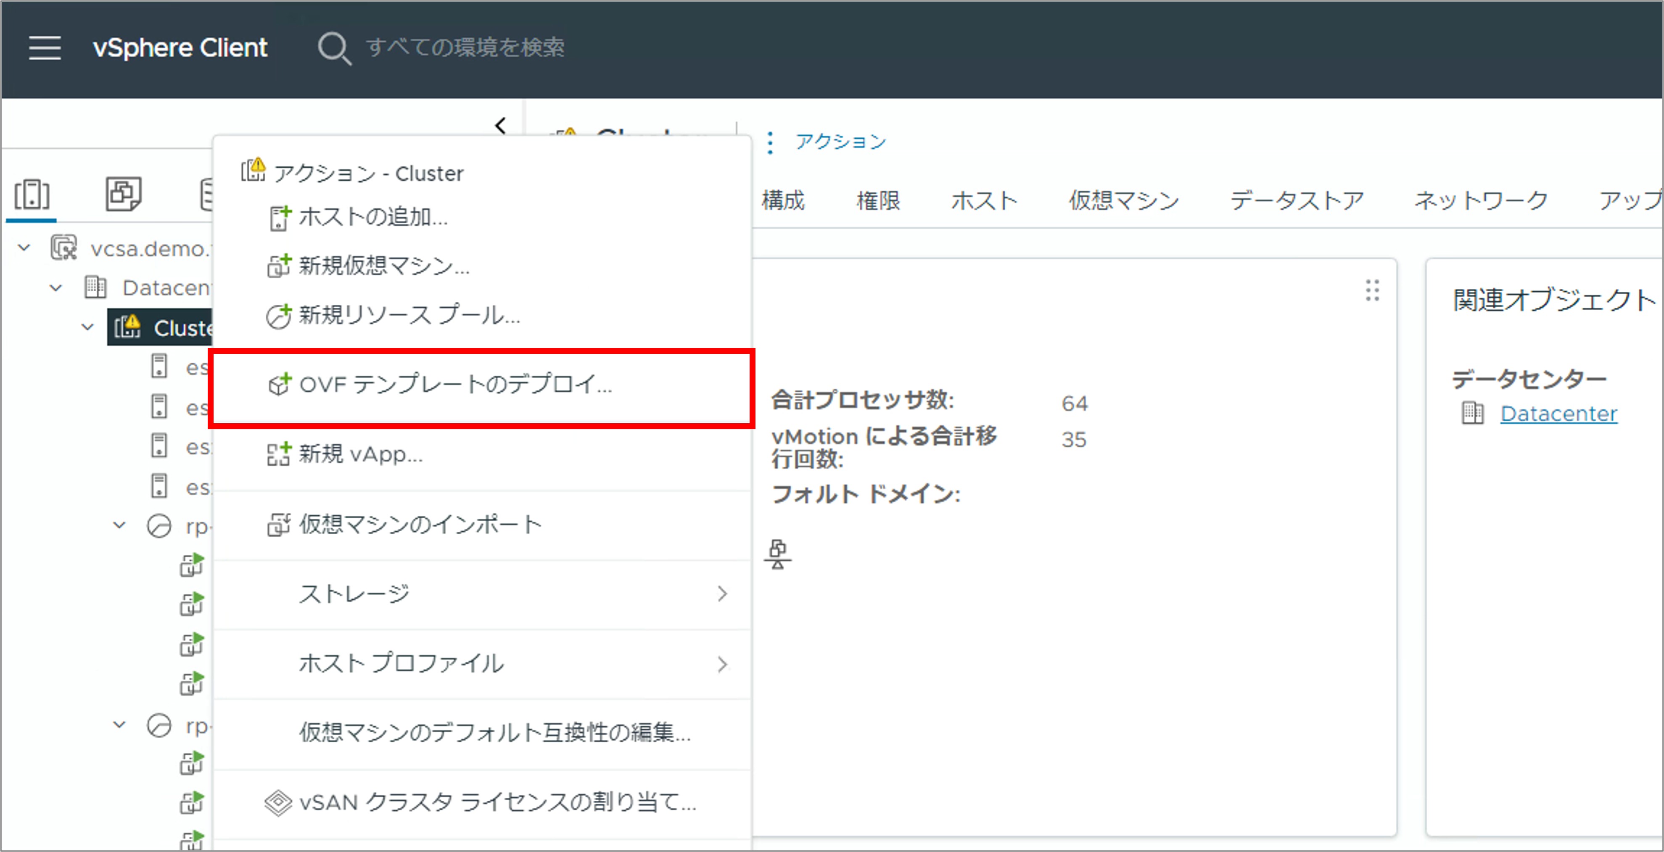
Task: Click the vSAN license diamond icon
Action: (278, 803)
